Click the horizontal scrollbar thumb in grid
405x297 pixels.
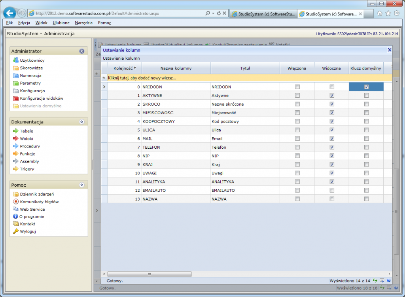point(149,274)
